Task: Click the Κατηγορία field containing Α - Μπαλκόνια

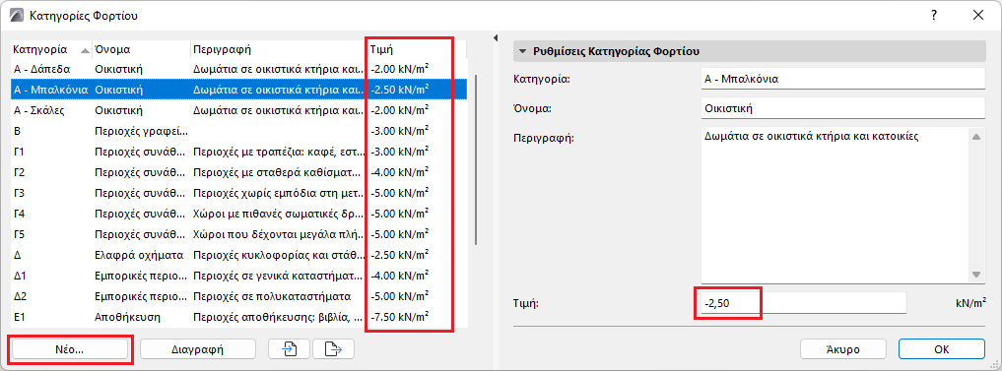Action: click(842, 79)
